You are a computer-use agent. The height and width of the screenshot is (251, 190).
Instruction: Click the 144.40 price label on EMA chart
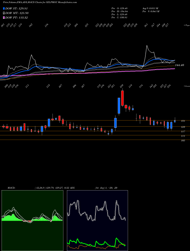[x=179, y=65]
